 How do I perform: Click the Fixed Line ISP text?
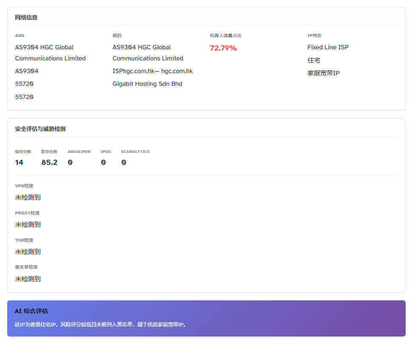pos(328,47)
